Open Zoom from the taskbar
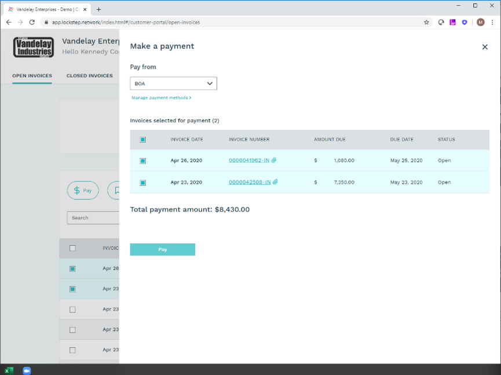Viewport: 501px width, 375px height. point(27,370)
